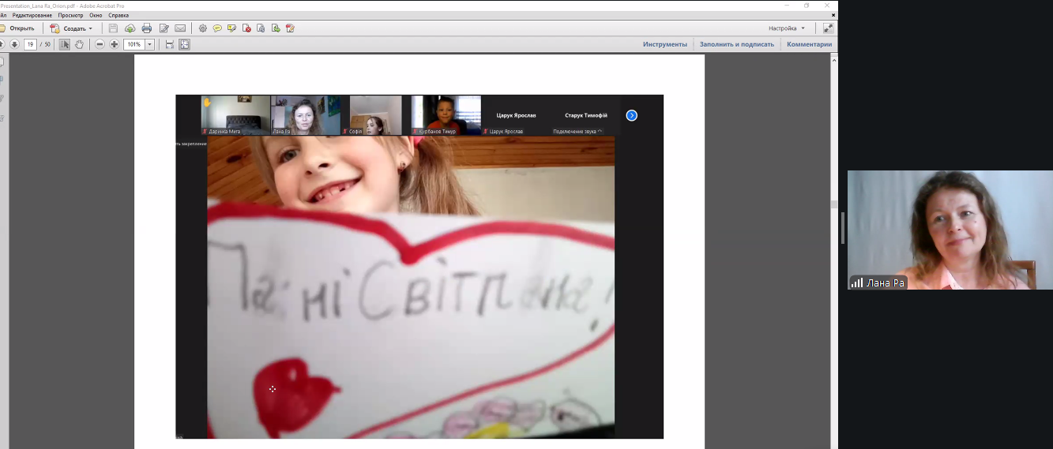Screen dimensions: 1053x449
Task: Click the signal bars icon beside Лана Ра
Action: click(x=857, y=282)
